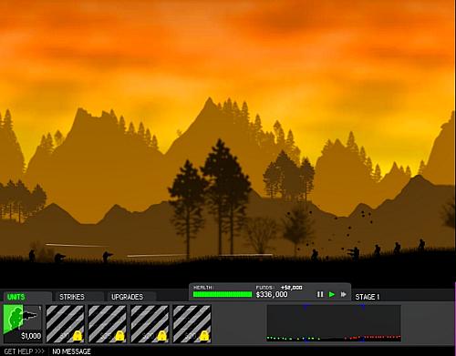Click the lock icon on first locked slot

(x=78, y=336)
